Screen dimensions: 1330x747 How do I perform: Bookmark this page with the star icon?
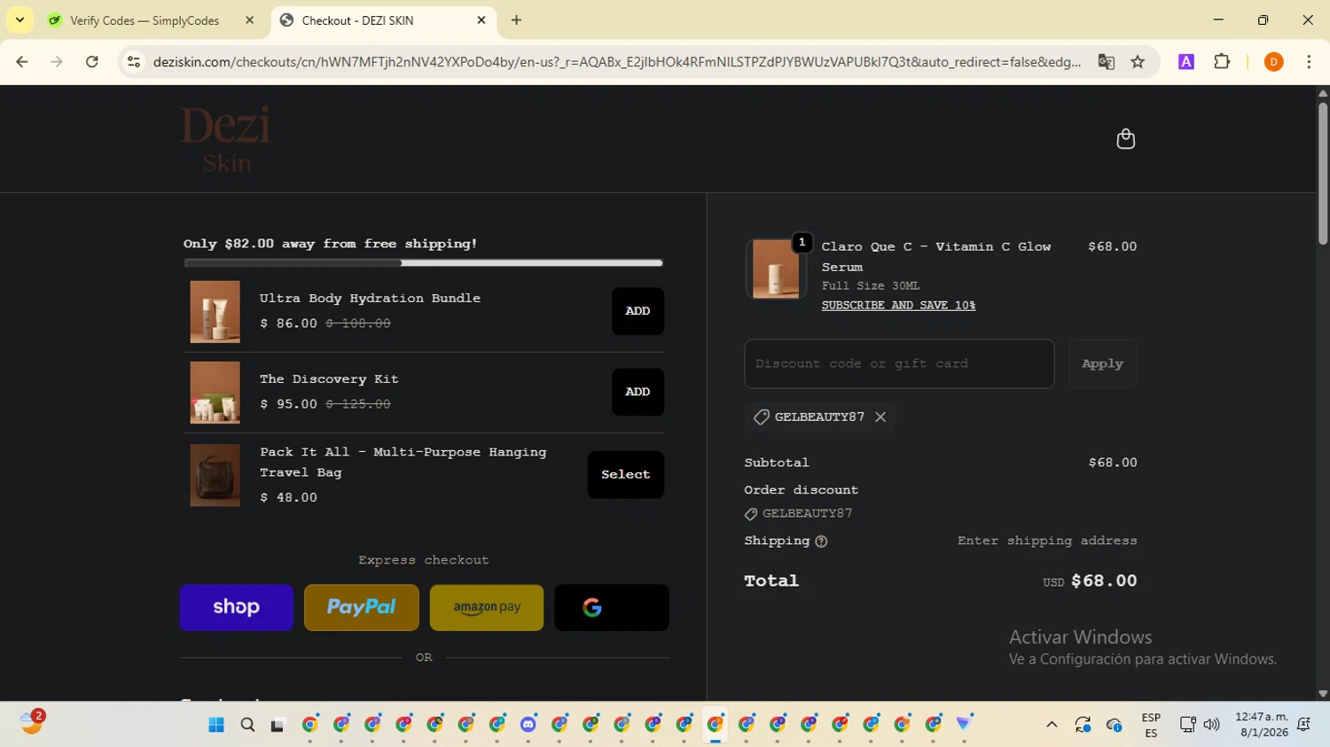pos(1138,62)
